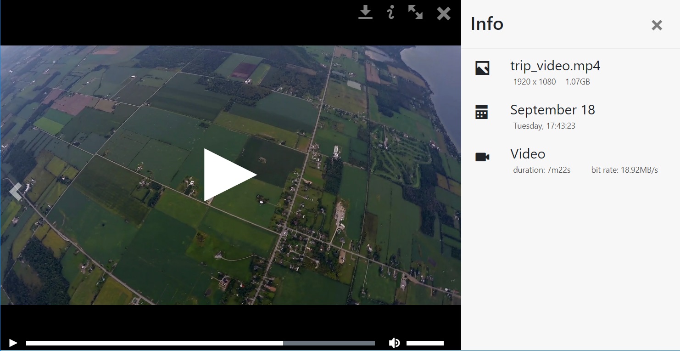Adjust the volume slider
This screenshot has height=351, width=680.
(x=425, y=343)
